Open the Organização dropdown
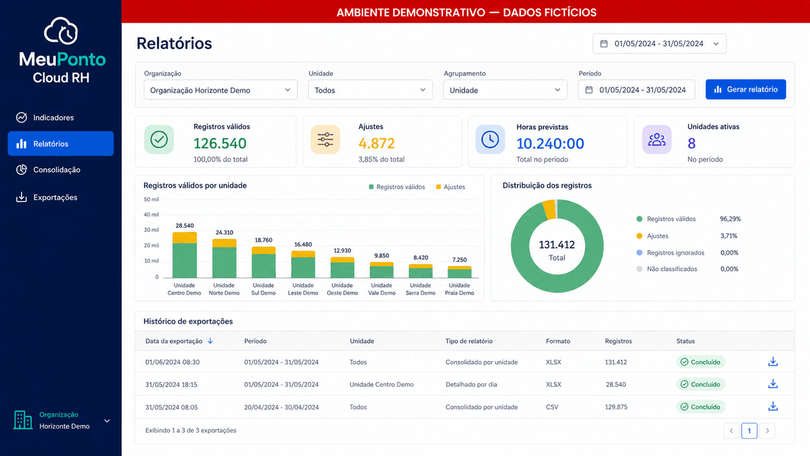 [x=220, y=90]
